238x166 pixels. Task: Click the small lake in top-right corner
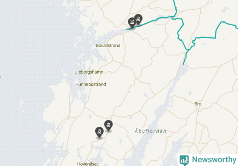tap(225, 9)
